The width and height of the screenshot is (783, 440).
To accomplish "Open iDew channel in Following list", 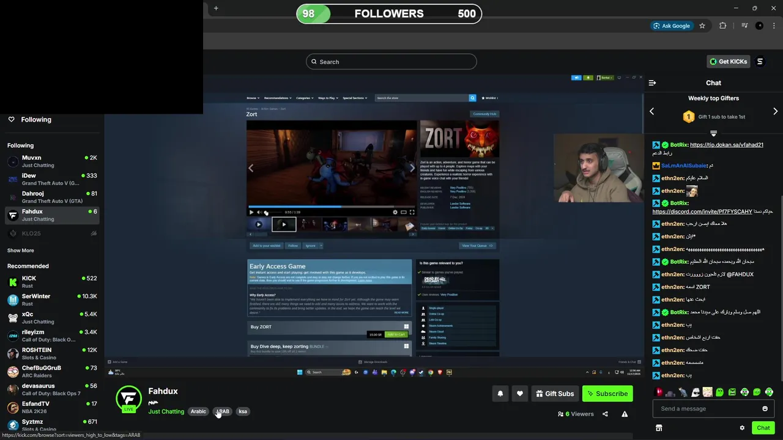I will 52,179.
